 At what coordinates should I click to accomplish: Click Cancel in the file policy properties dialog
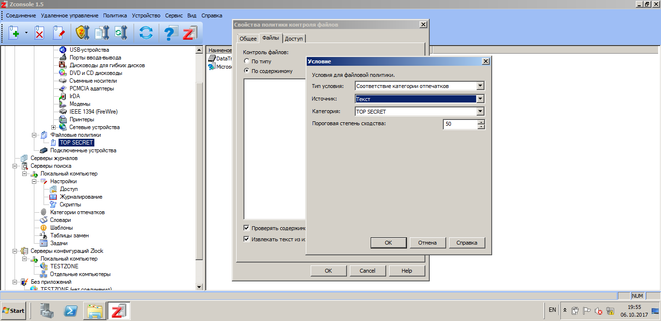point(368,271)
